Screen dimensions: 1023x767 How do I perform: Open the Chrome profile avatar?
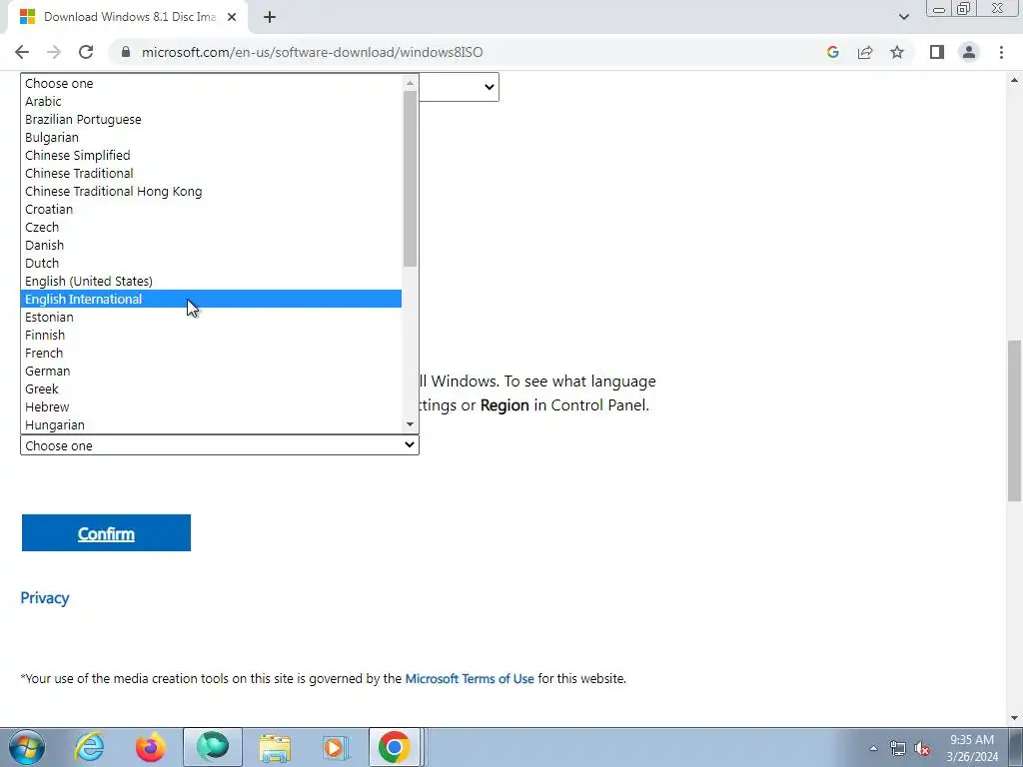tap(969, 52)
